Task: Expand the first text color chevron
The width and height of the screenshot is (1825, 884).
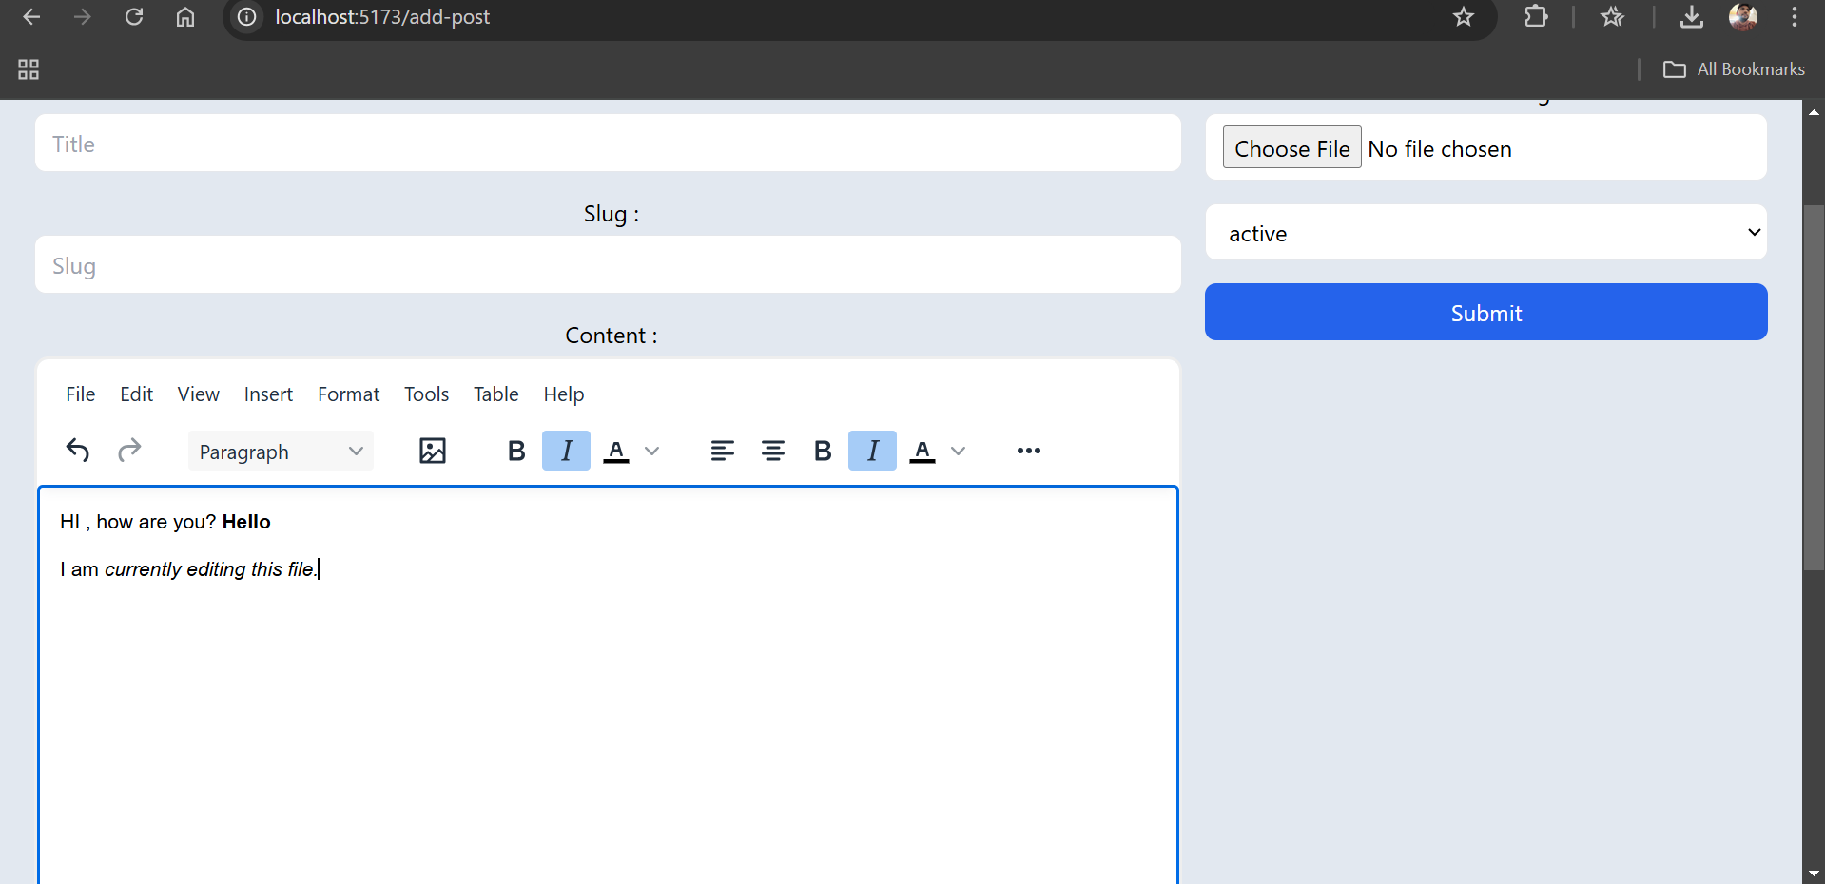Action: [x=652, y=451]
